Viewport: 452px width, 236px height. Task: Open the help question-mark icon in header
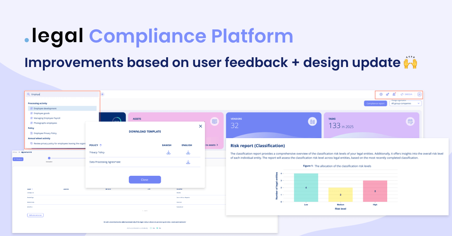point(381,94)
